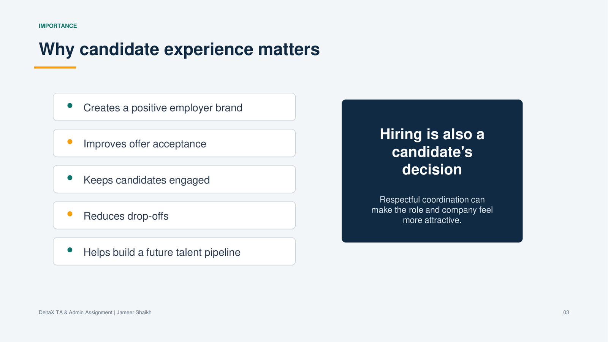Select the Helps build a future talent pipeline text
Image resolution: width=608 pixels, height=342 pixels.
point(162,252)
